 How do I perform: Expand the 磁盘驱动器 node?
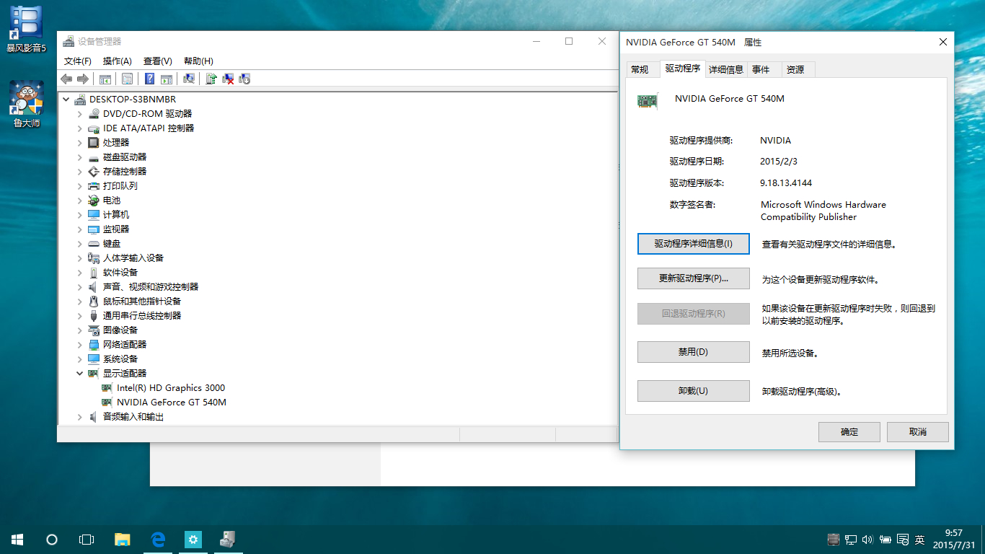[80, 157]
